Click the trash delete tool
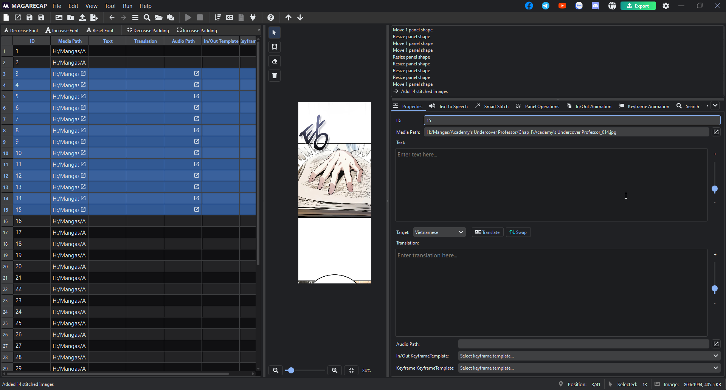This screenshot has height=390, width=726. click(275, 76)
